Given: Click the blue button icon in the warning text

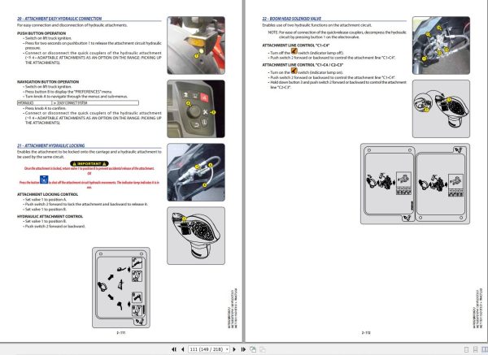Looking at the screenshot, I should pos(44,180).
